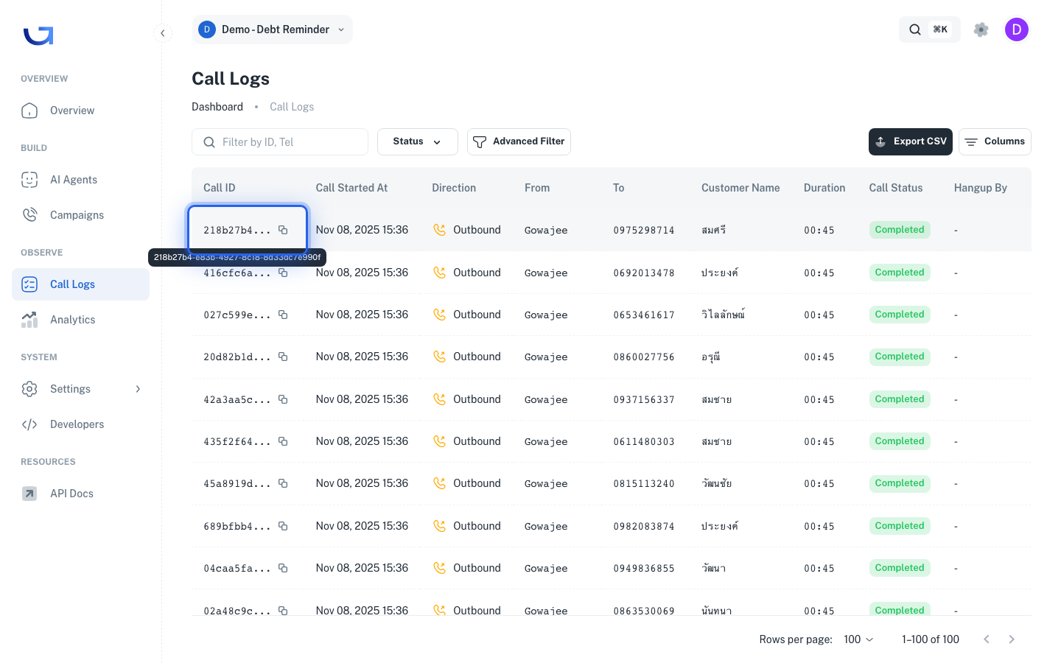1061x663 pixels.
Task: Open theme settings gear icon
Action: coord(981,29)
